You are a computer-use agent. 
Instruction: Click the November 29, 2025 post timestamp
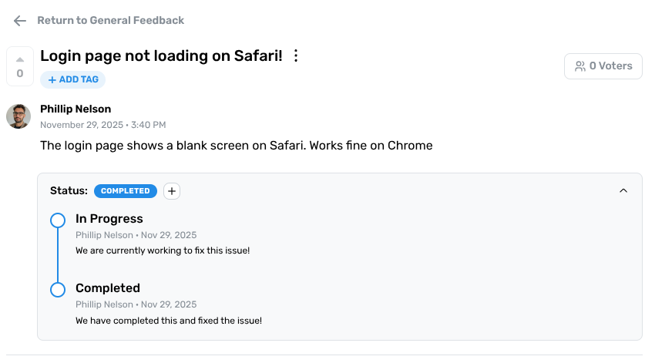point(102,125)
